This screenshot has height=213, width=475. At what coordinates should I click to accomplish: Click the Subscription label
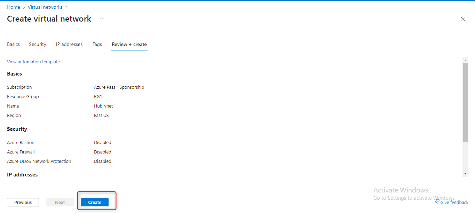pyautogui.click(x=19, y=87)
